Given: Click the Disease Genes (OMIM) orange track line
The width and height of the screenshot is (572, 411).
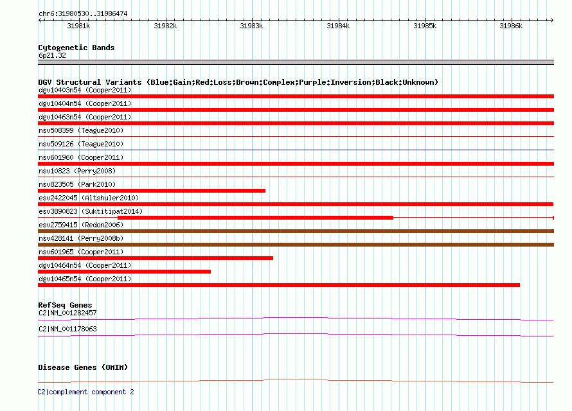Looking at the screenshot, I should tap(296, 381).
